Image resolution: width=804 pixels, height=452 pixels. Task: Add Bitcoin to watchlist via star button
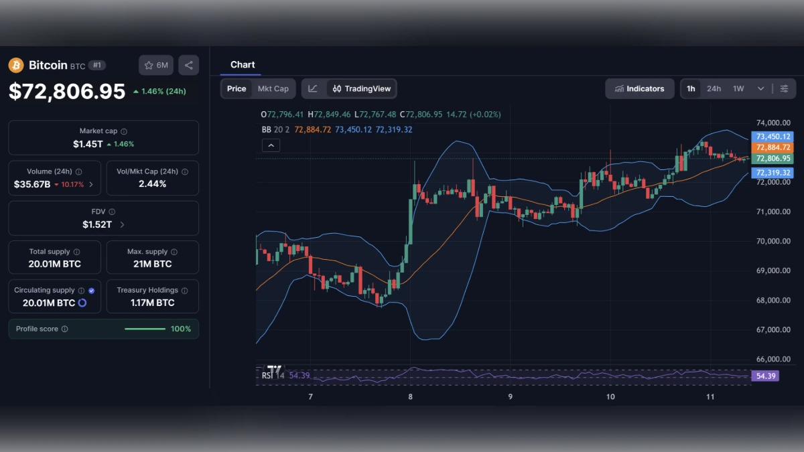pyautogui.click(x=155, y=65)
